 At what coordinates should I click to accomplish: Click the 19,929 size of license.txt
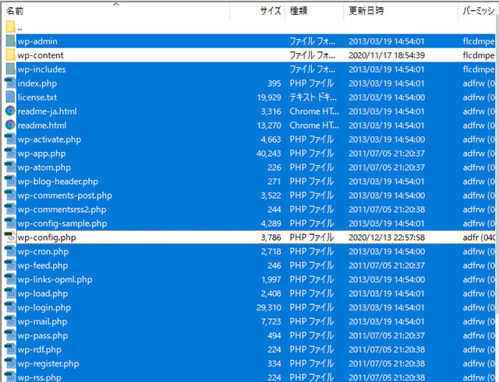pos(269,97)
